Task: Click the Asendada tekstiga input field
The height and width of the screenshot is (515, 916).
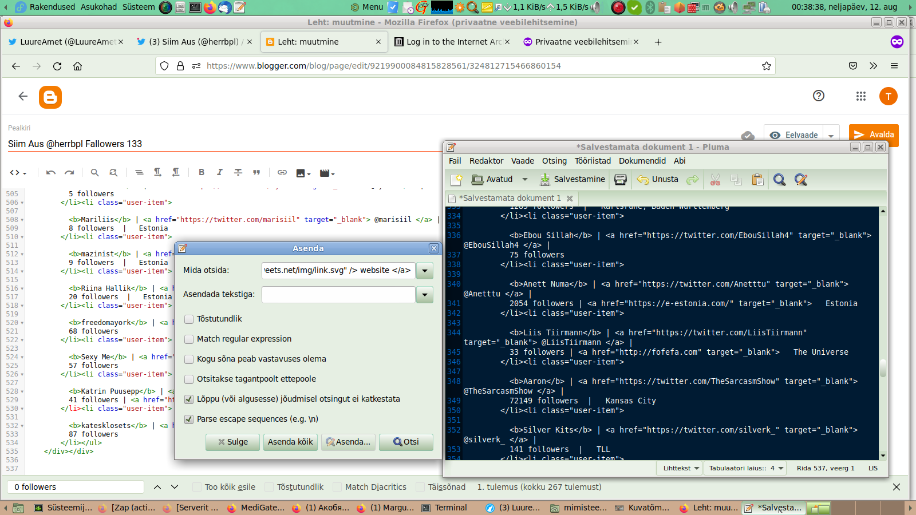Action: coord(338,295)
